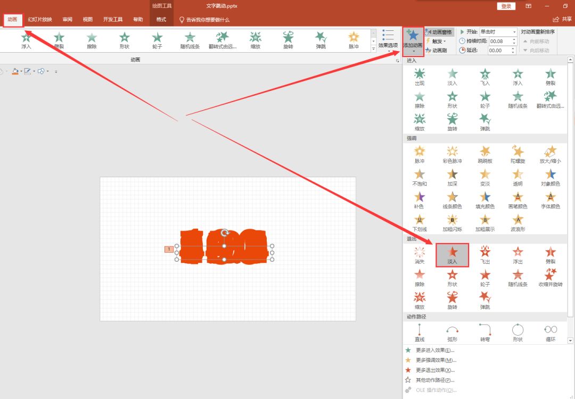Select the highlighted 淡入 exit effect
Screen dimensions: 575x399
tap(452, 255)
